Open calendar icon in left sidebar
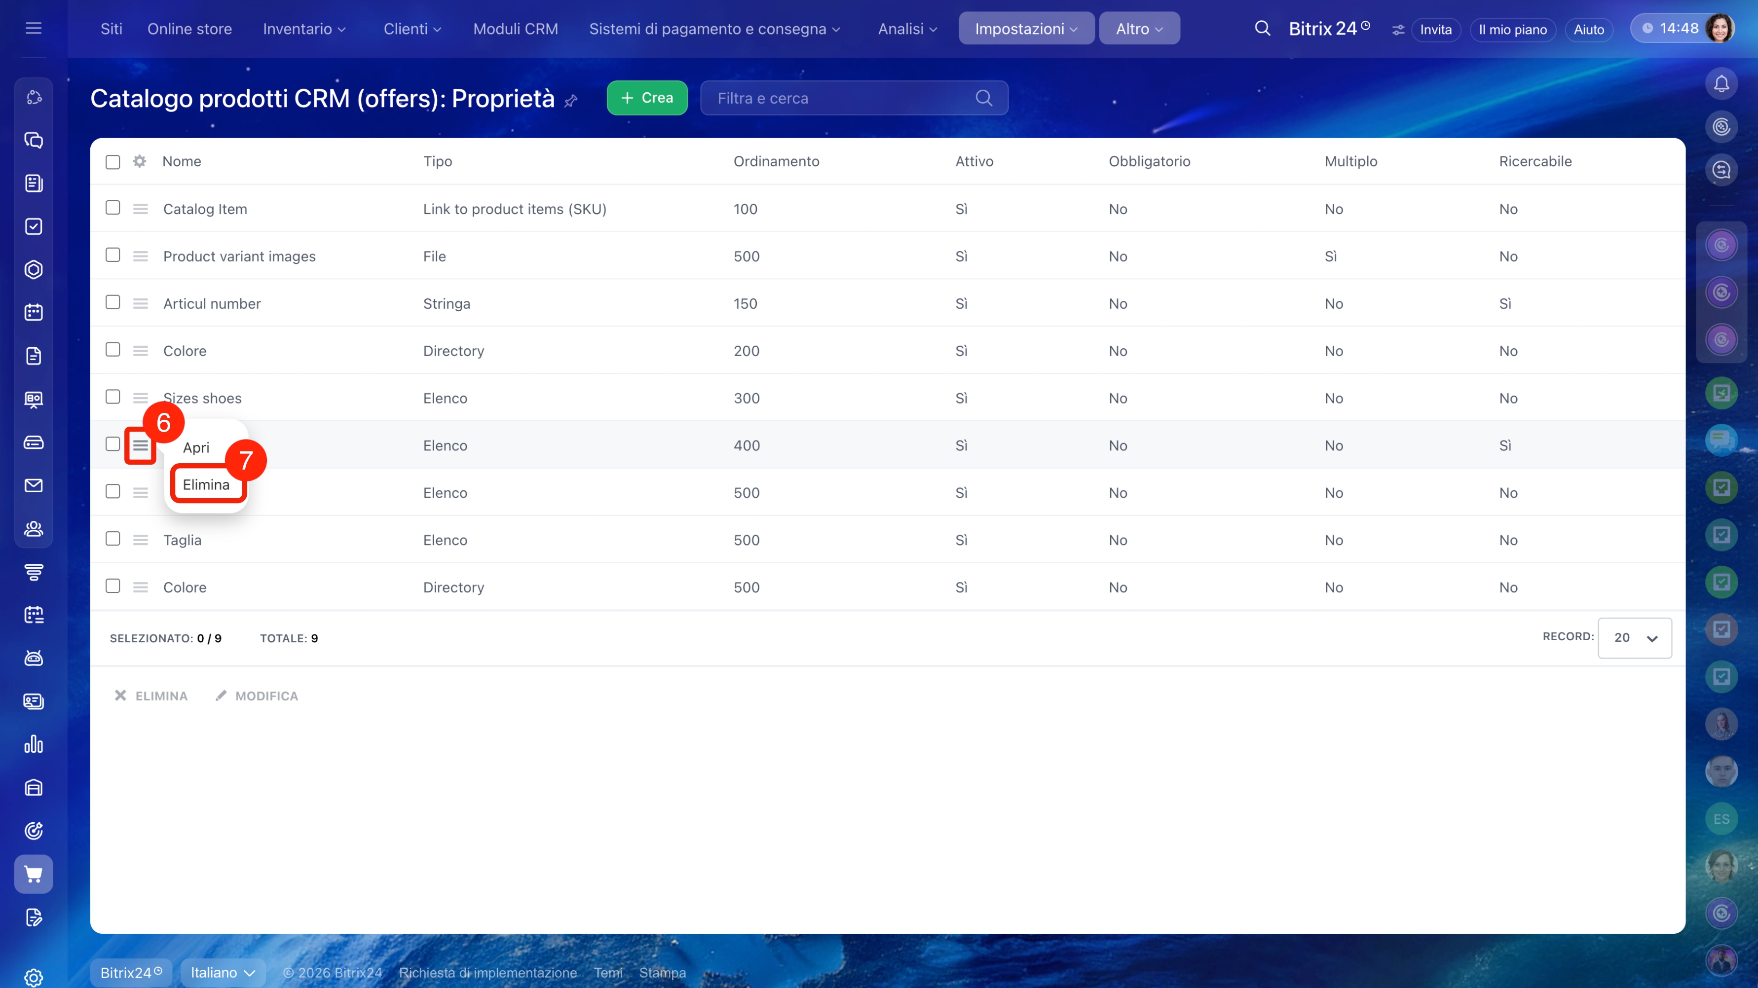Screen dimensions: 1758x988 [x=34, y=313]
